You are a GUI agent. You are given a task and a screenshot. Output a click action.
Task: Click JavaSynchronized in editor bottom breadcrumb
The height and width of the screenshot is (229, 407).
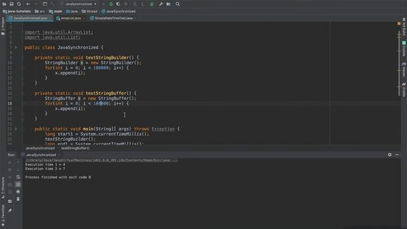(40, 148)
